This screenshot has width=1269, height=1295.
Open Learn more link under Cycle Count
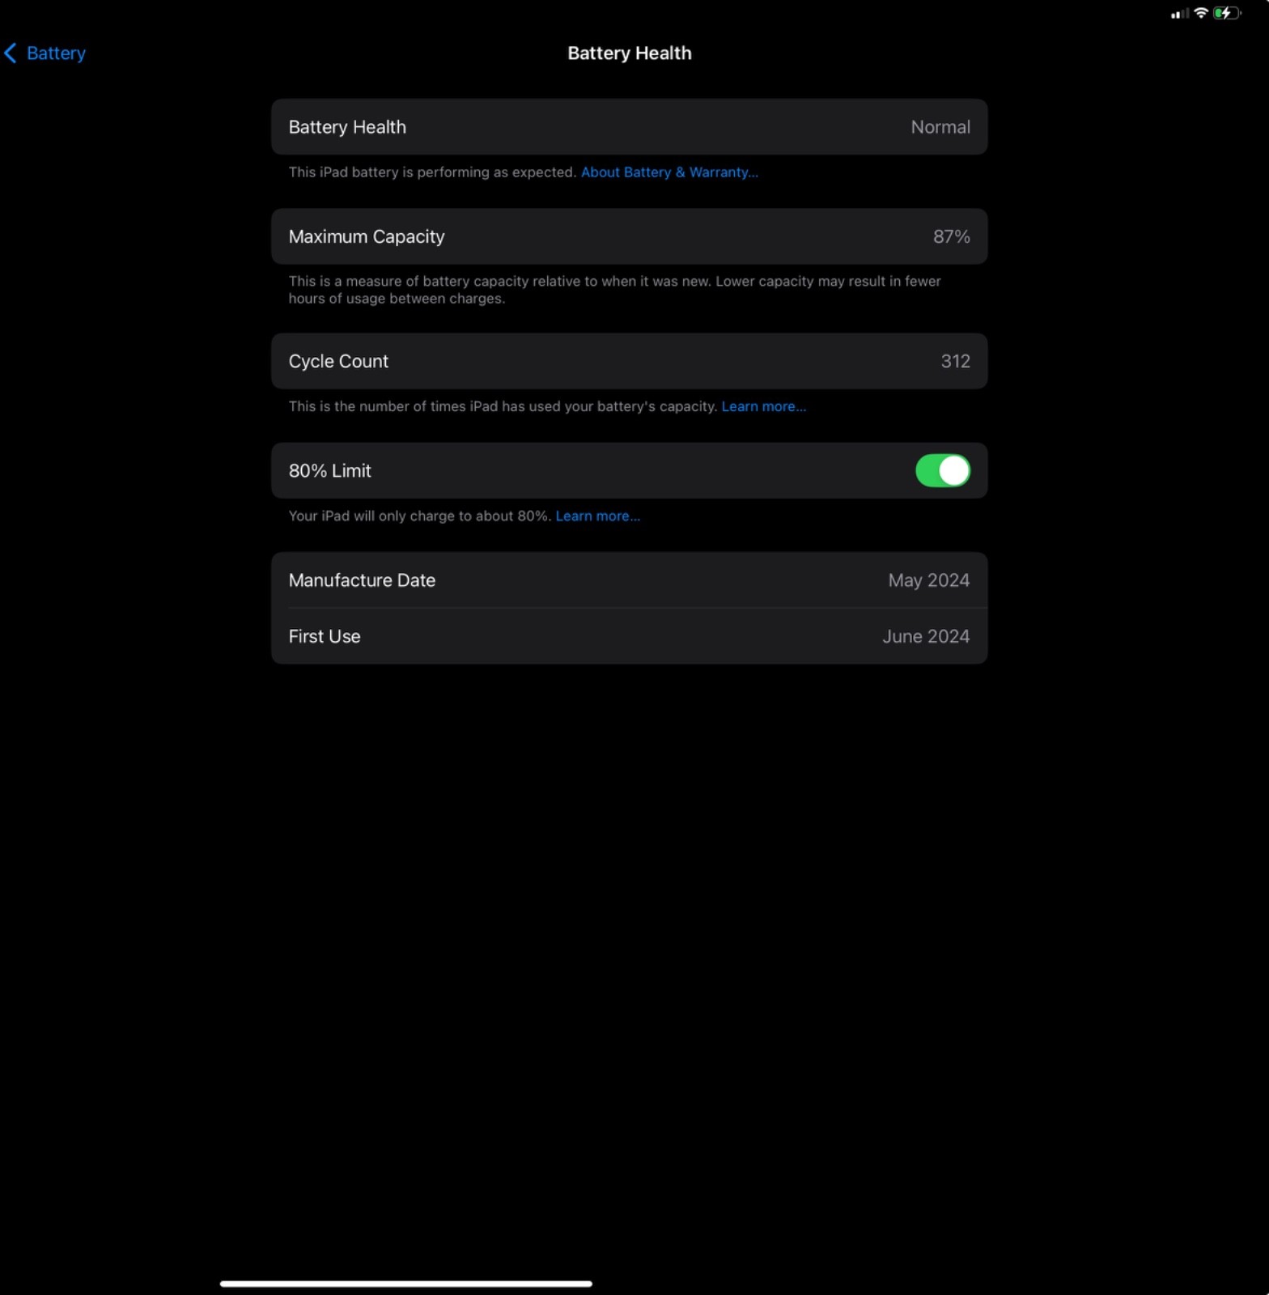tap(763, 406)
